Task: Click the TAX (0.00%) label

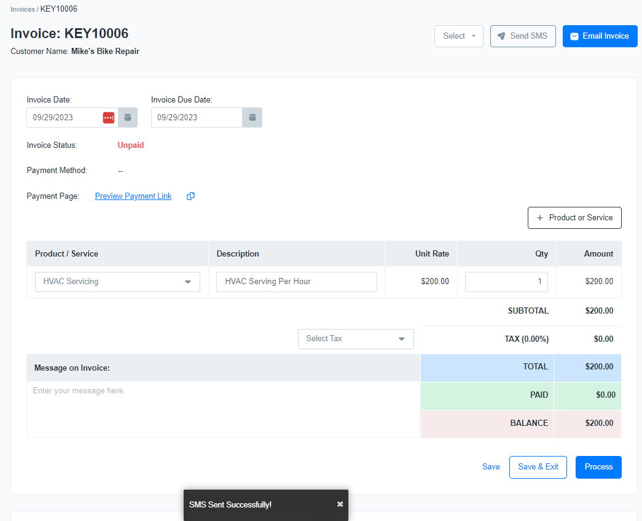Action: click(527, 339)
